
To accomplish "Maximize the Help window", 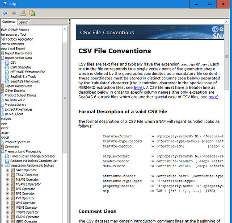I will coord(210,4).
